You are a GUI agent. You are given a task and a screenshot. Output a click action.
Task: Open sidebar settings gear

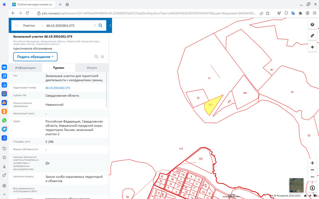click(4, 185)
